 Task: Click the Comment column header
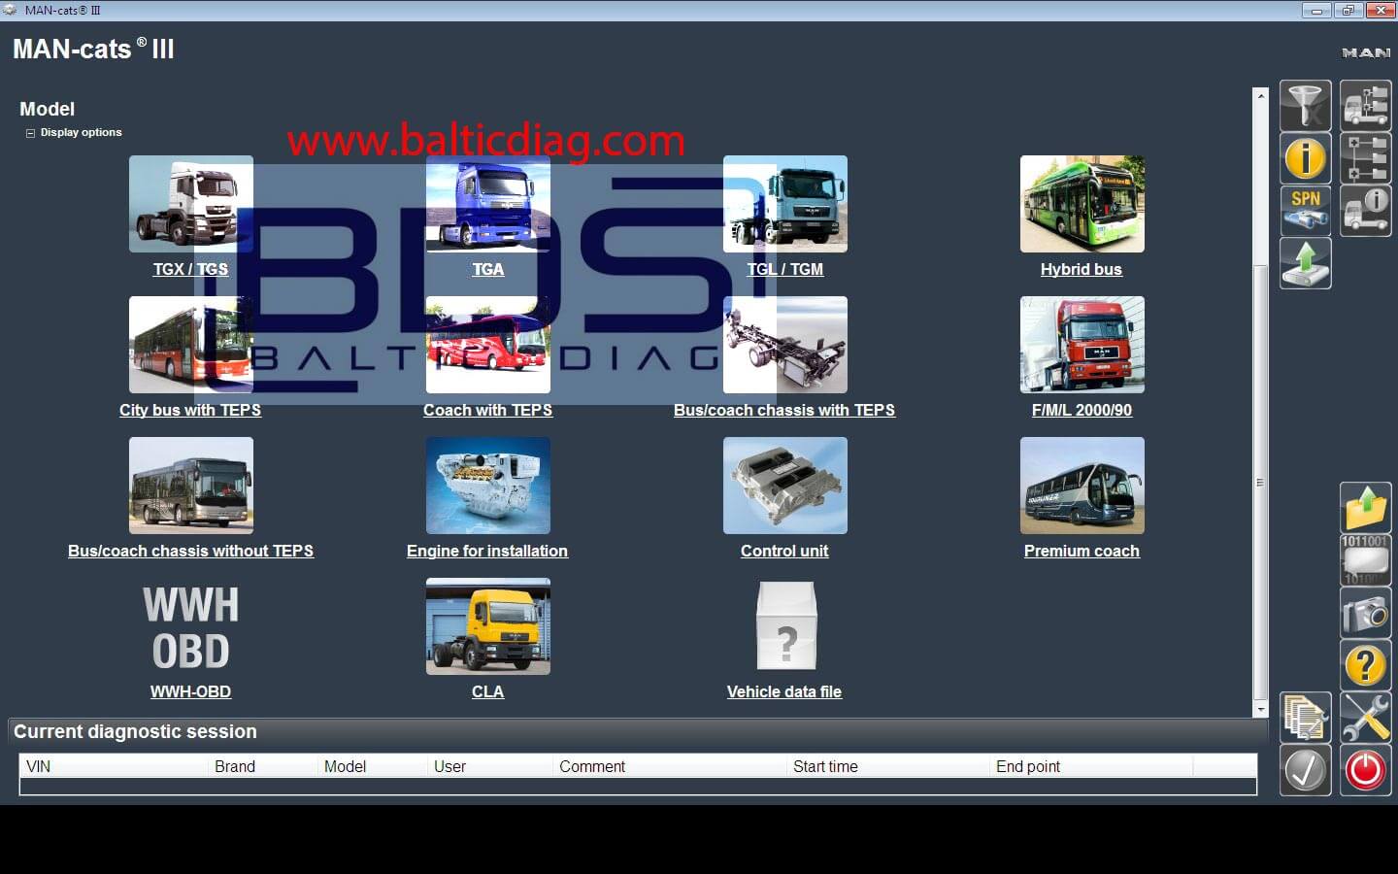click(x=670, y=766)
